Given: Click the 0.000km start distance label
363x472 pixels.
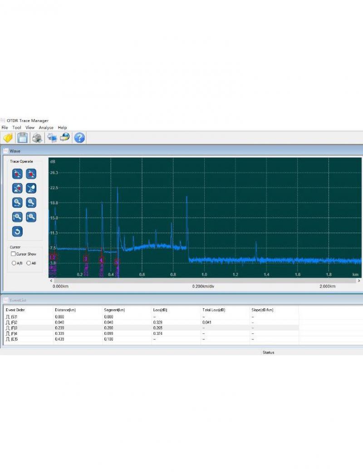Looking at the screenshot, I should click(60, 286).
